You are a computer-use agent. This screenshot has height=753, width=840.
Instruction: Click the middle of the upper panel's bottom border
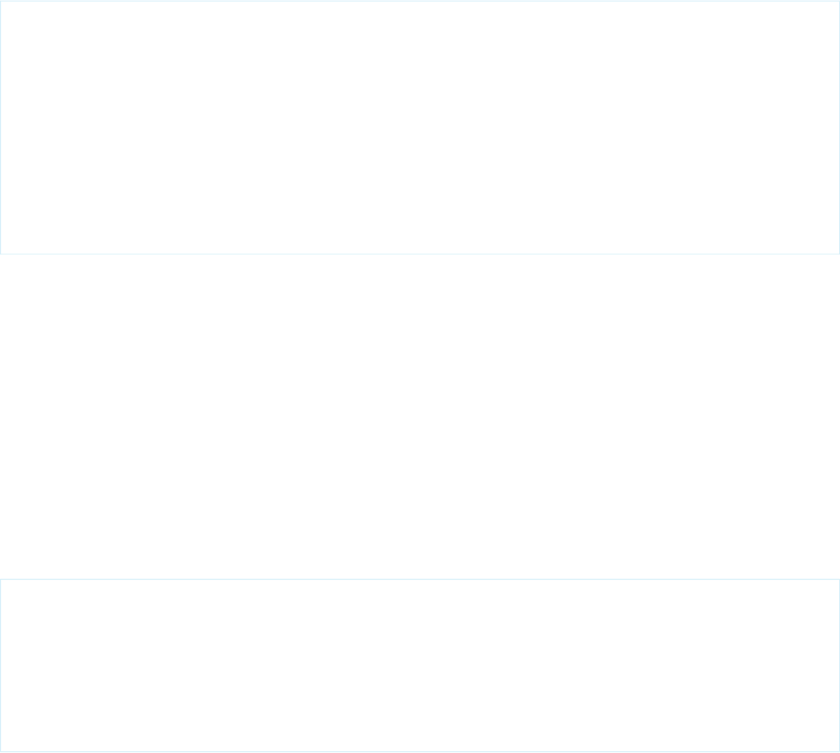coord(419,254)
